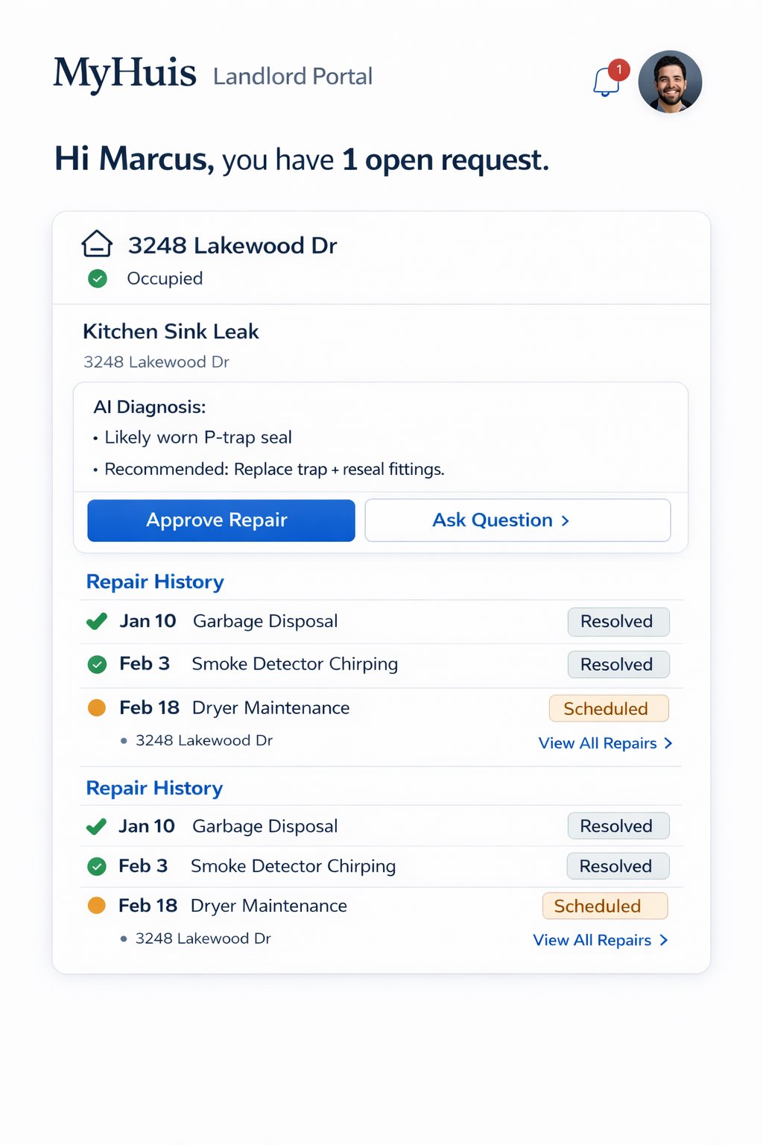The height and width of the screenshot is (1145, 763).
Task: Click the home icon beside 3248 Lakewood Dr
Action: point(95,243)
